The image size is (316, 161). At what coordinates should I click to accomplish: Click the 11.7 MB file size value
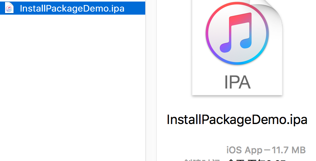pyautogui.click(x=289, y=150)
